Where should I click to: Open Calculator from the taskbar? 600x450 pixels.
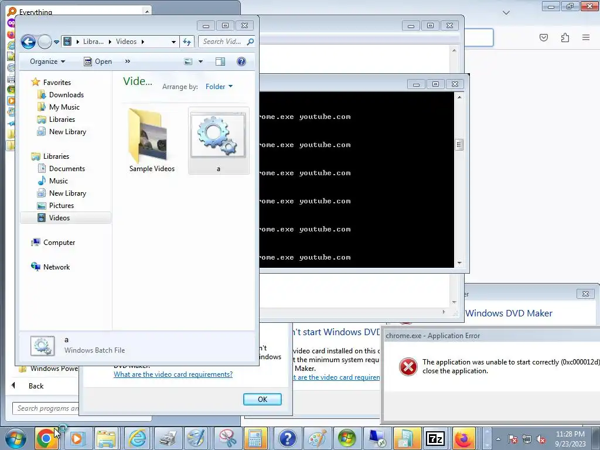(255, 438)
